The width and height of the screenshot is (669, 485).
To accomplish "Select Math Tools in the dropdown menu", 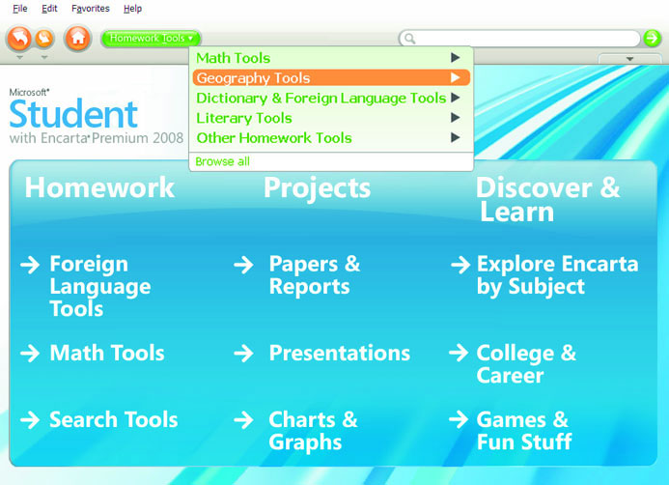I will click(x=331, y=58).
